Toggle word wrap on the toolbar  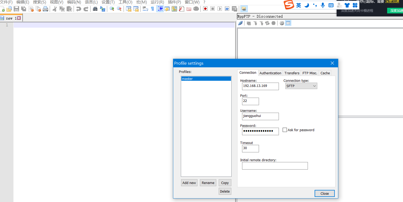pos(145,9)
